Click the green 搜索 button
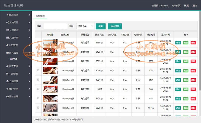The image size is (201, 123). click(x=101, y=26)
